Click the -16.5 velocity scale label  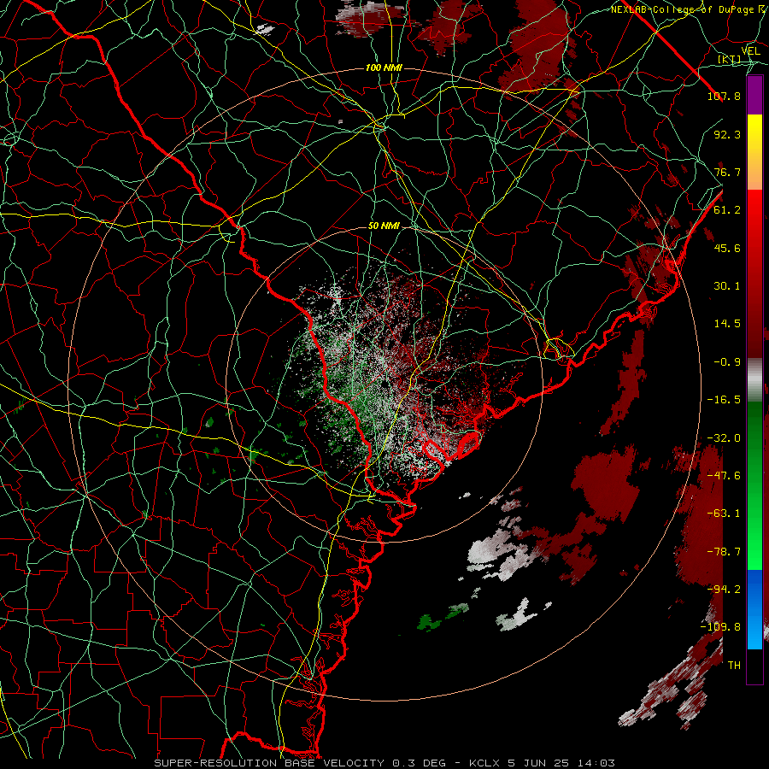[724, 400]
